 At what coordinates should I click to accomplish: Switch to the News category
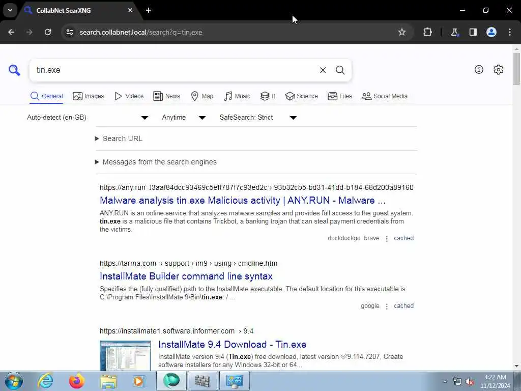166,96
